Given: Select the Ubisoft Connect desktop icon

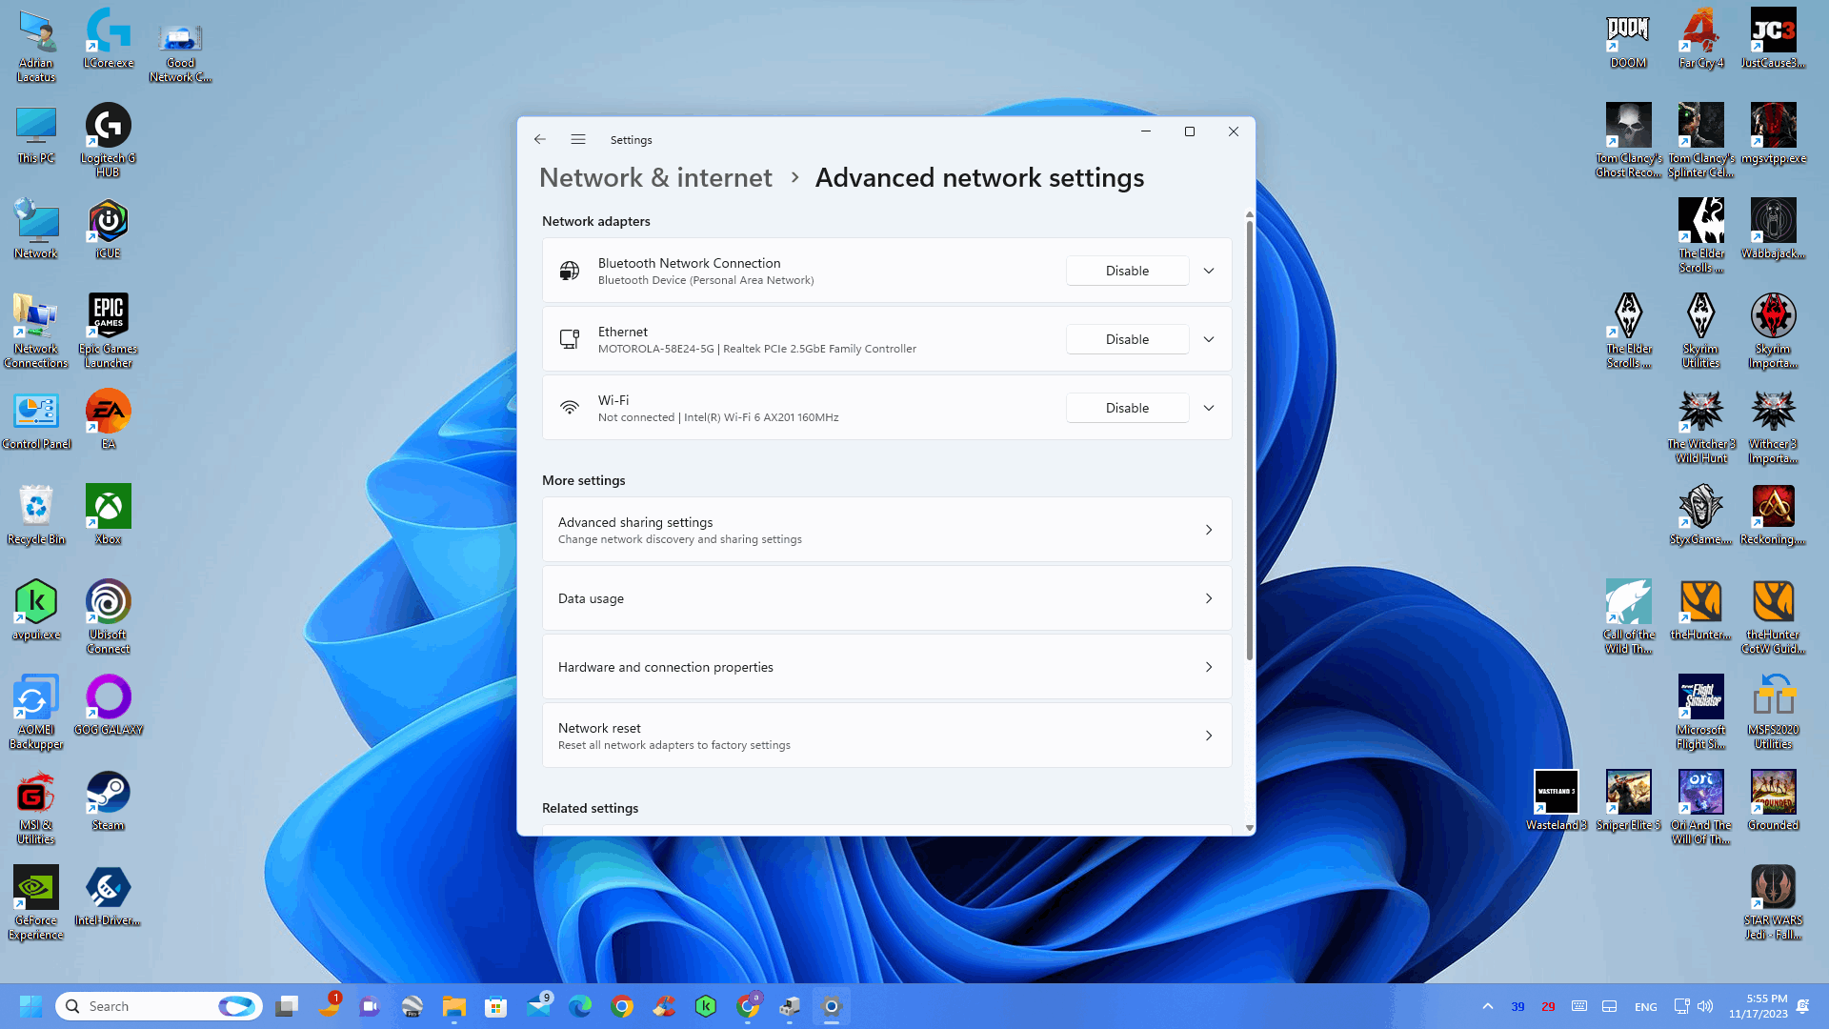Looking at the screenshot, I should (x=108, y=616).
